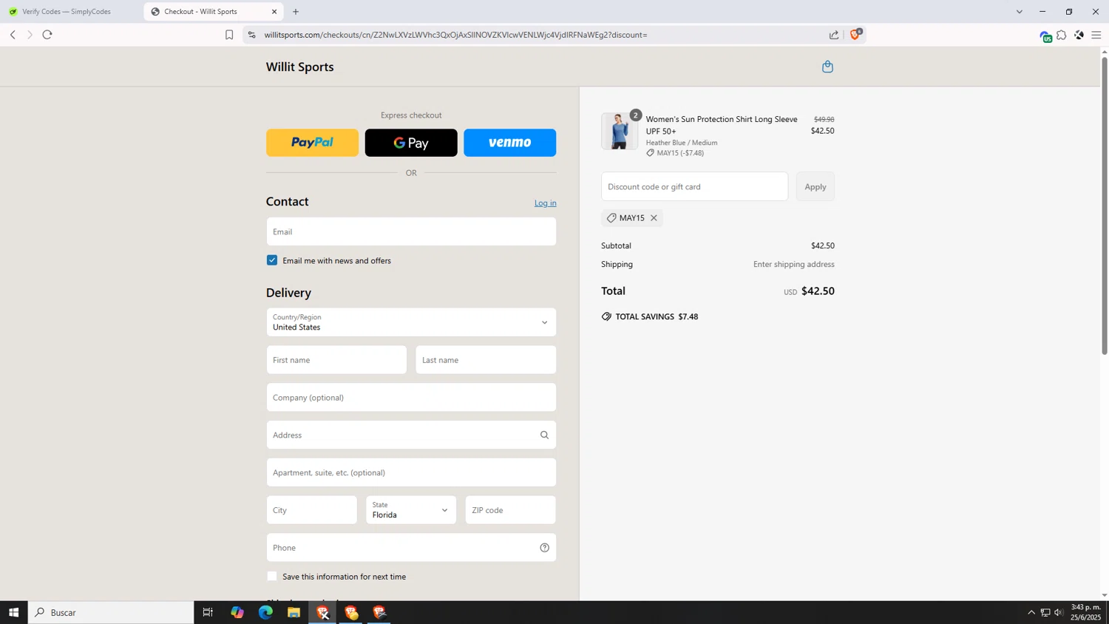Open the shopping bag cart icon
The width and height of the screenshot is (1109, 624).
pyautogui.click(x=827, y=67)
